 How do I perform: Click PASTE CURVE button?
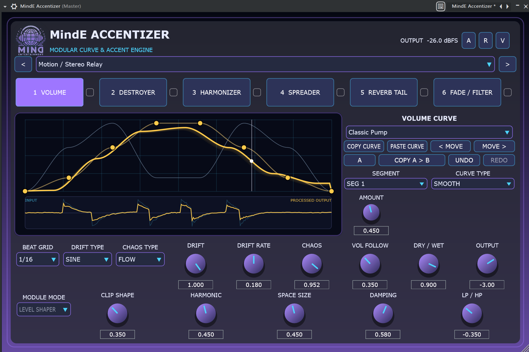(407, 146)
